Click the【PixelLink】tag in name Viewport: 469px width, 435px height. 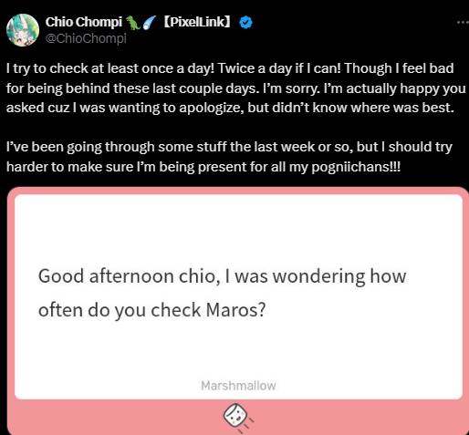[197, 22]
